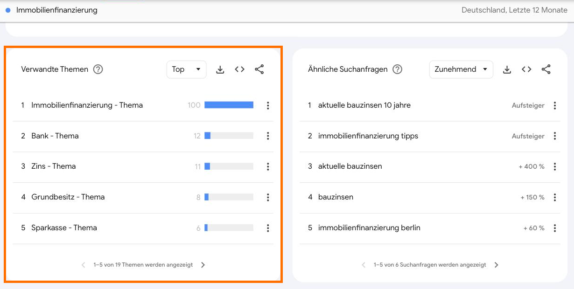This screenshot has height=289, width=574.
Task: Get embed code for Verwandte Themen
Action: click(x=240, y=69)
